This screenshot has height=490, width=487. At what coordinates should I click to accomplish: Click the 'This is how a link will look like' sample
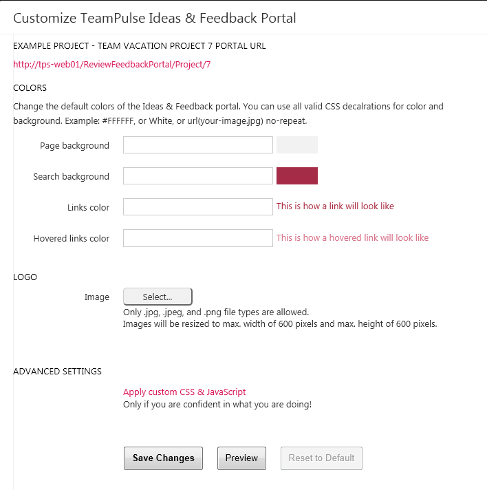pos(335,206)
